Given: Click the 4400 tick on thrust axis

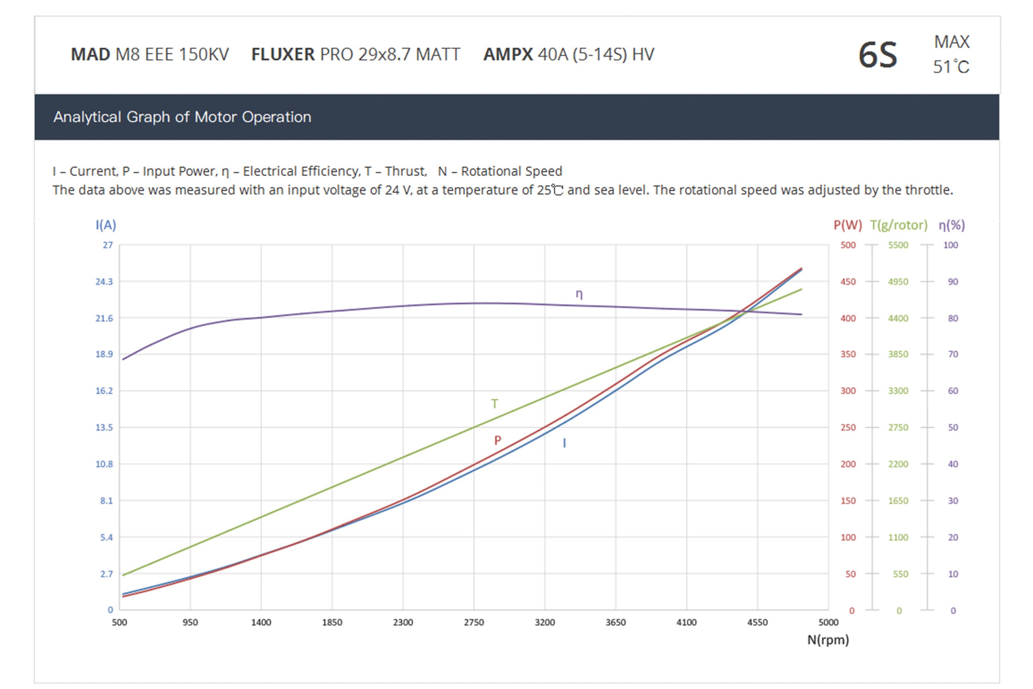Looking at the screenshot, I should point(898,318).
